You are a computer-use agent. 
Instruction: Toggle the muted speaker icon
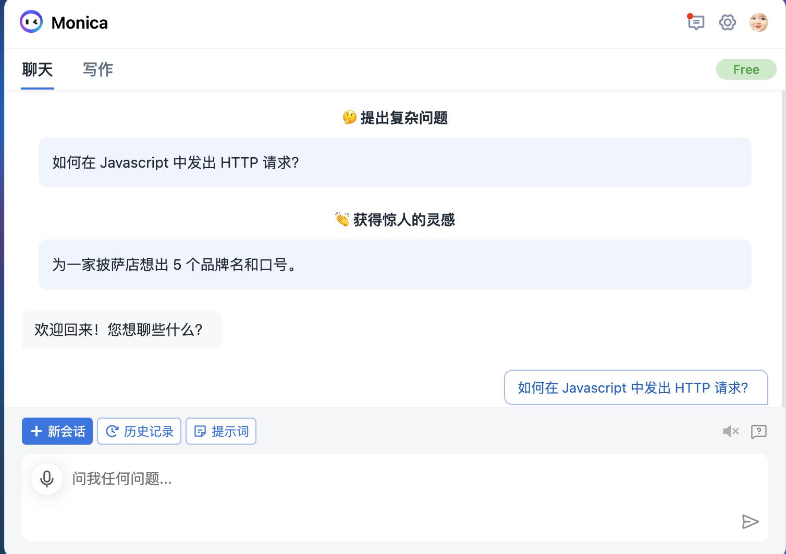point(731,431)
